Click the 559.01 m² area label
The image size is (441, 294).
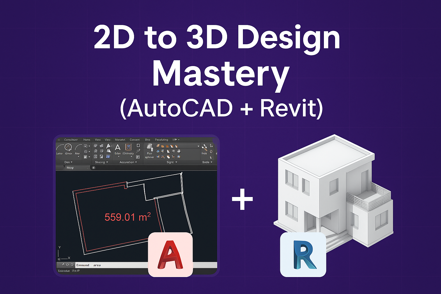coord(127,217)
